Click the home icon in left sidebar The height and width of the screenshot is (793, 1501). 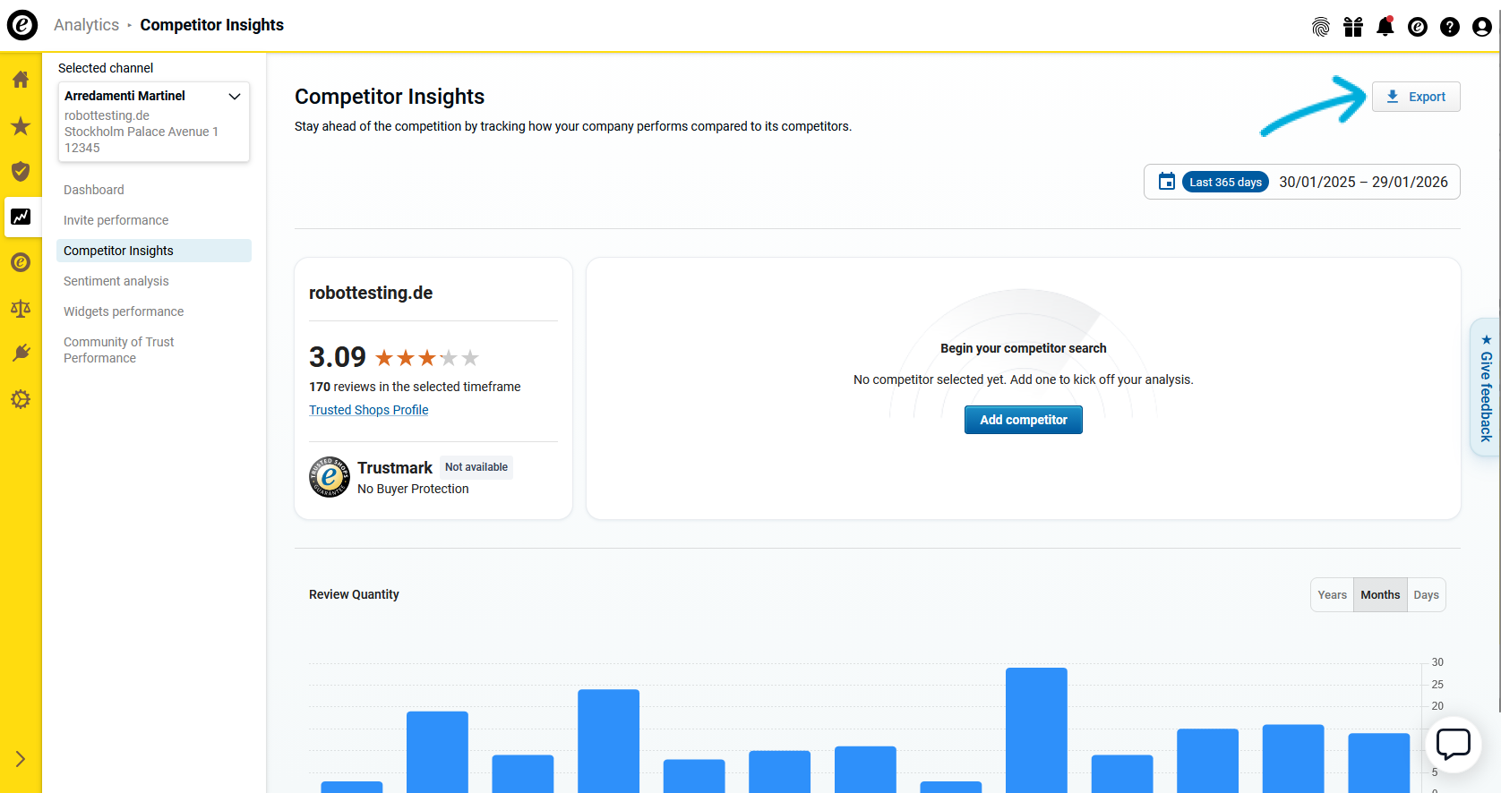coord(21,80)
